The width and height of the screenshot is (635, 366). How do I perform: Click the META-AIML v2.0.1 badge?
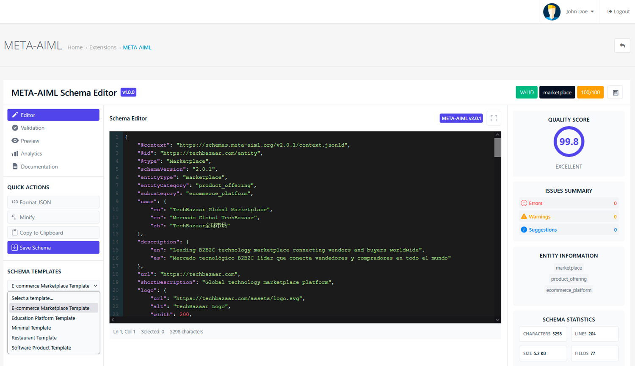[x=461, y=118]
